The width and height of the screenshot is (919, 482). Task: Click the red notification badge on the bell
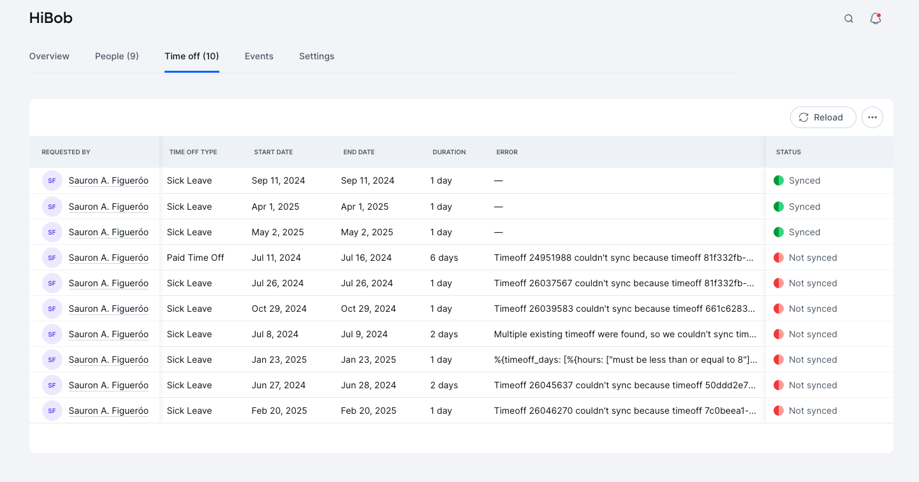tap(879, 13)
